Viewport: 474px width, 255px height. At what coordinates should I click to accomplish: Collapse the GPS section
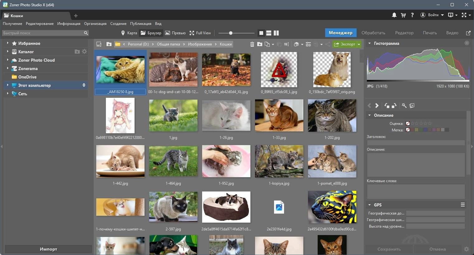click(x=370, y=205)
